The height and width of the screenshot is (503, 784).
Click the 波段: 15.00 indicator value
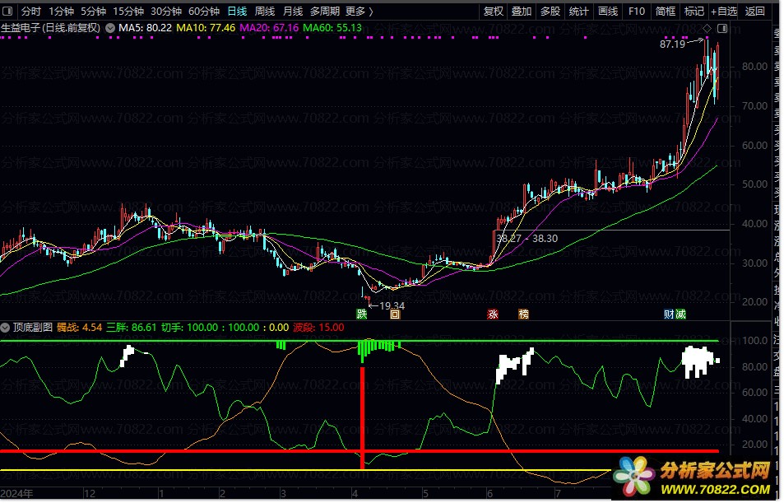coord(318,328)
